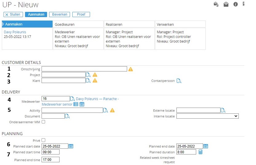Click the Planned start time field
This screenshot has height=165, width=256.
coord(50,152)
